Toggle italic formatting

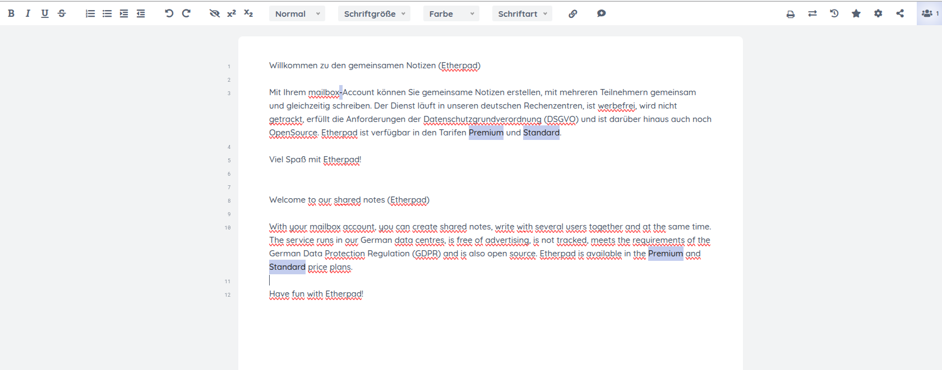click(28, 13)
